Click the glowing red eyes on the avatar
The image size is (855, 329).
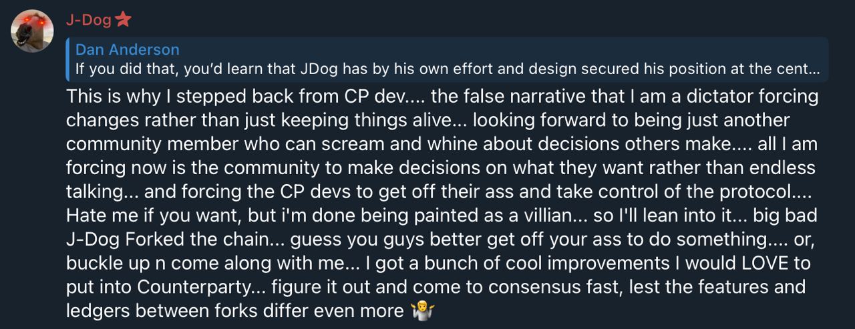33,24
